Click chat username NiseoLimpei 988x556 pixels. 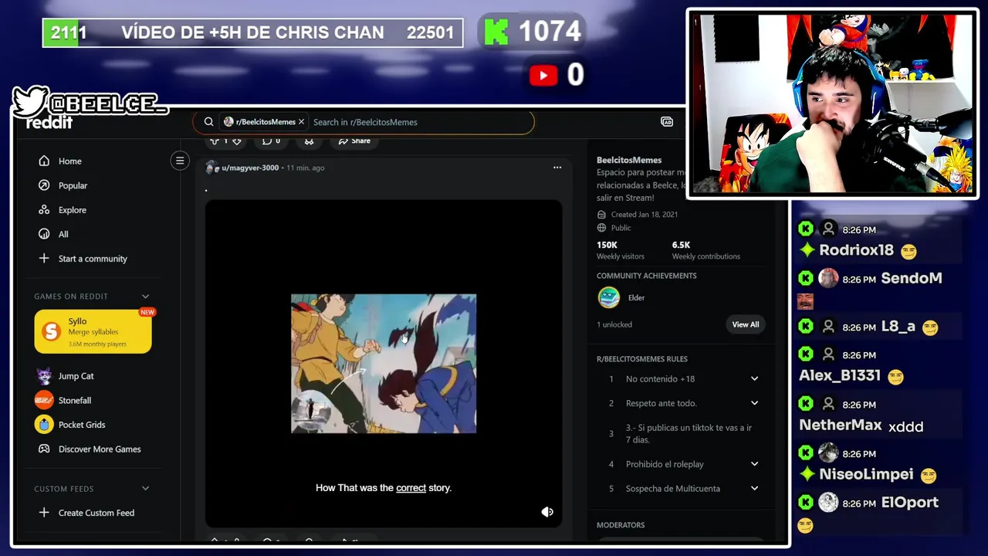point(866,474)
